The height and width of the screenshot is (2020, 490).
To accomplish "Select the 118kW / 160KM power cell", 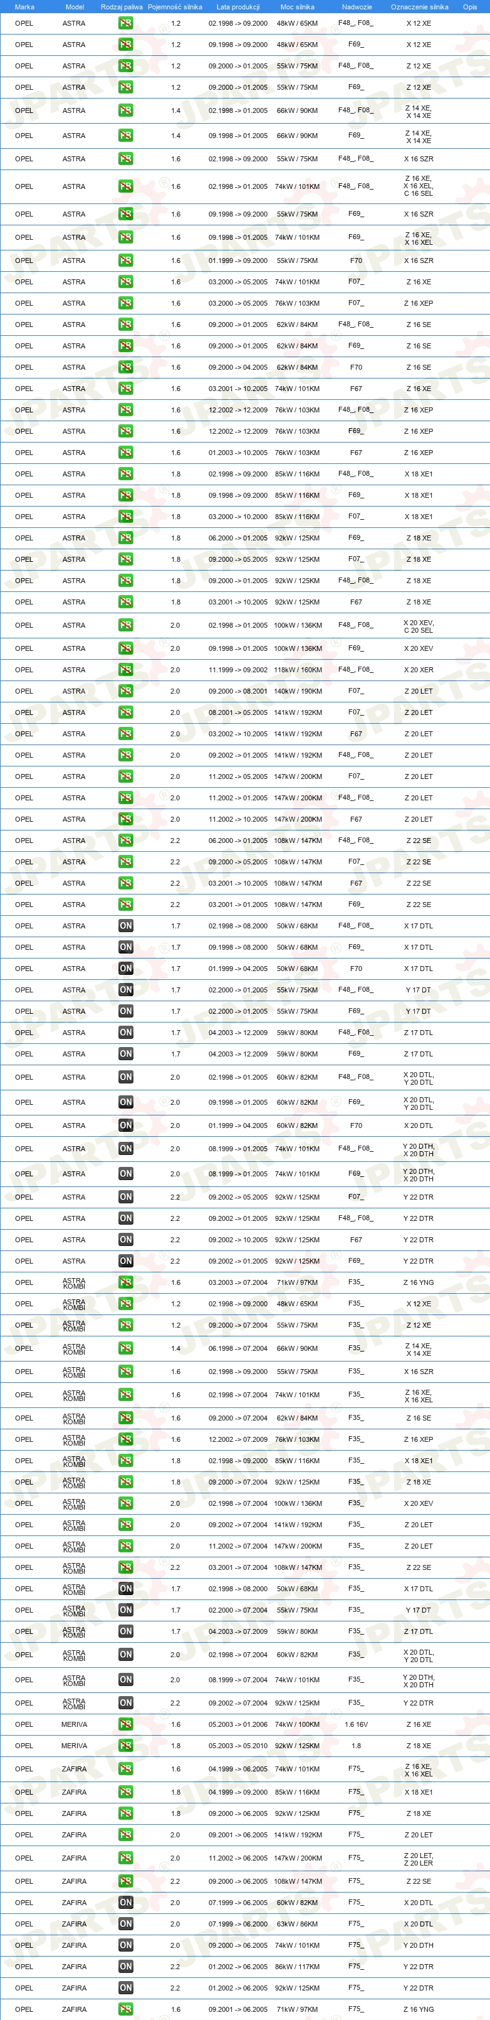I will 298,670.
